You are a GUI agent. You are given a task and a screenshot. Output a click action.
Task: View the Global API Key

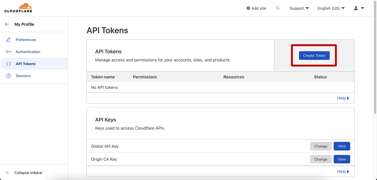(x=342, y=146)
